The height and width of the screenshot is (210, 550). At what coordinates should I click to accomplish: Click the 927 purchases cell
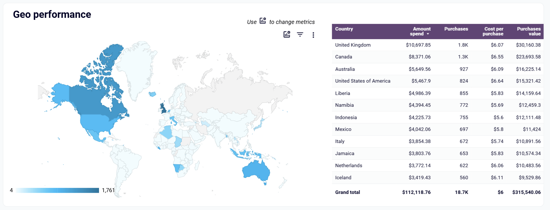464,69
